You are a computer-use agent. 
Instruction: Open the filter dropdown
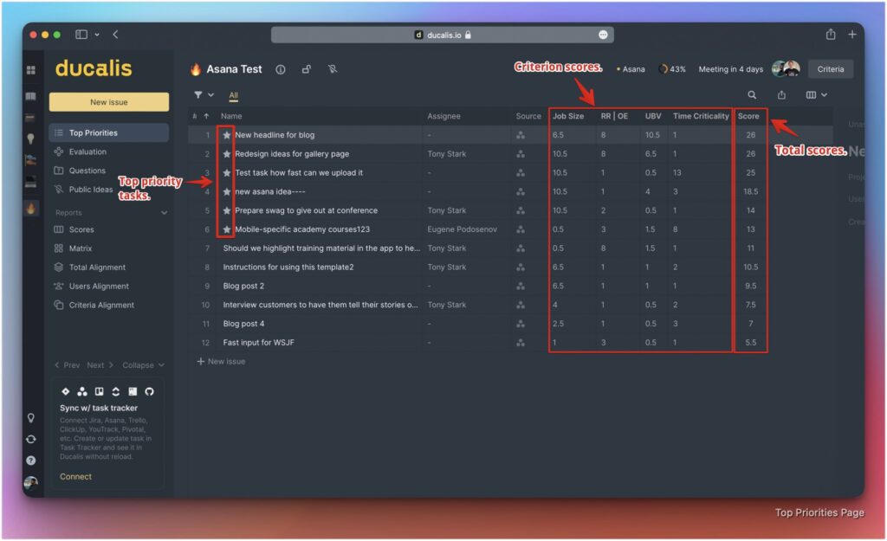(x=204, y=95)
